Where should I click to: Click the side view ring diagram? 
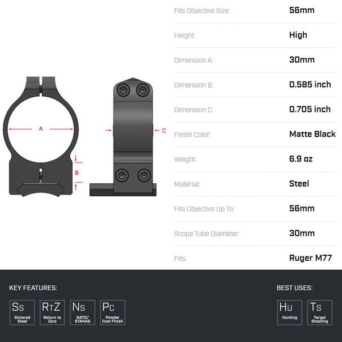(132, 138)
